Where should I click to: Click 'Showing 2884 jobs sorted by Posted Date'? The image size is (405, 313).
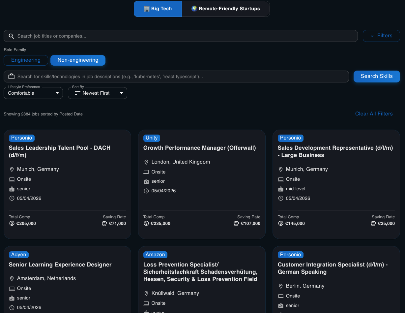pos(43,114)
